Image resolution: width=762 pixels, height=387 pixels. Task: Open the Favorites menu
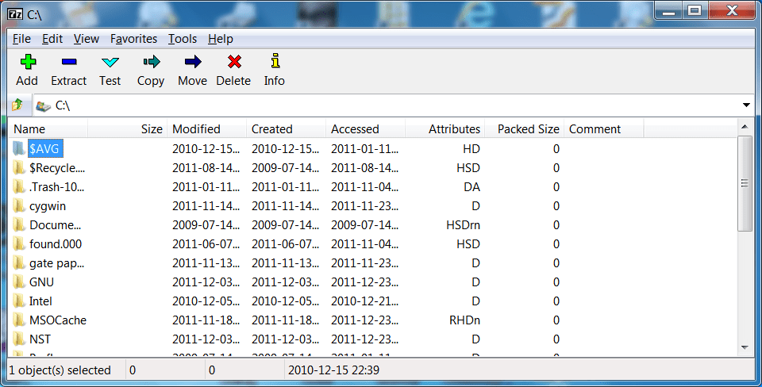(133, 39)
